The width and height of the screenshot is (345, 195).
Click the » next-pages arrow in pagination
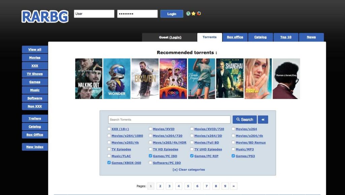[x=234, y=186]
